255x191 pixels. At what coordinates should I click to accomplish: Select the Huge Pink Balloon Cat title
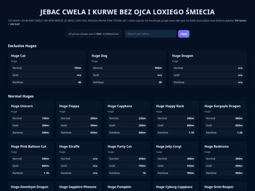[29, 146]
